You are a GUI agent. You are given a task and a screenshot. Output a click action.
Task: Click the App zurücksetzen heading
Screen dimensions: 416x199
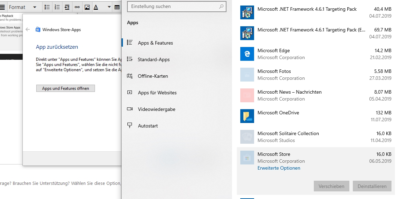coord(57,47)
